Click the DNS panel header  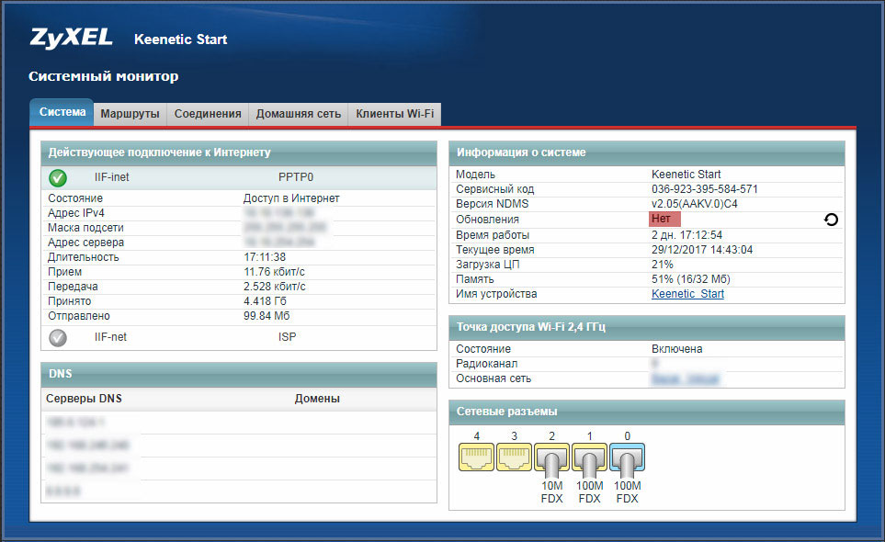pos(239,374)
